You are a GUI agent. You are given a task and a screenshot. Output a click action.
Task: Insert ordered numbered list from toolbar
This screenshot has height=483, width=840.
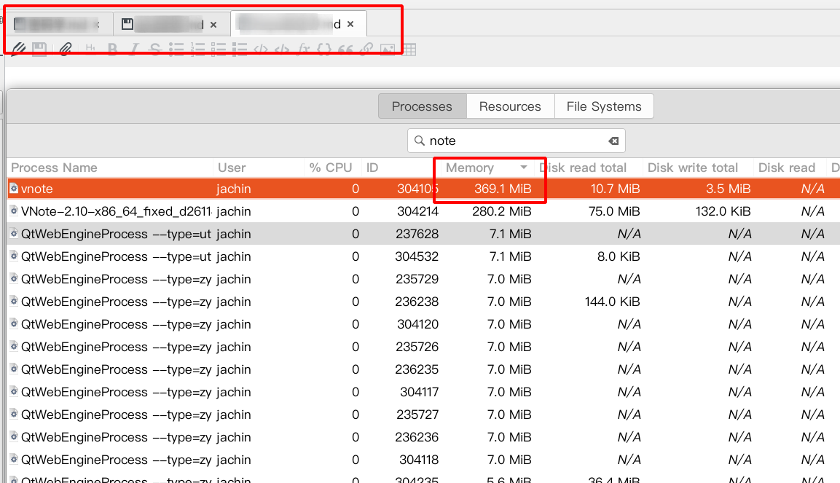197,50
